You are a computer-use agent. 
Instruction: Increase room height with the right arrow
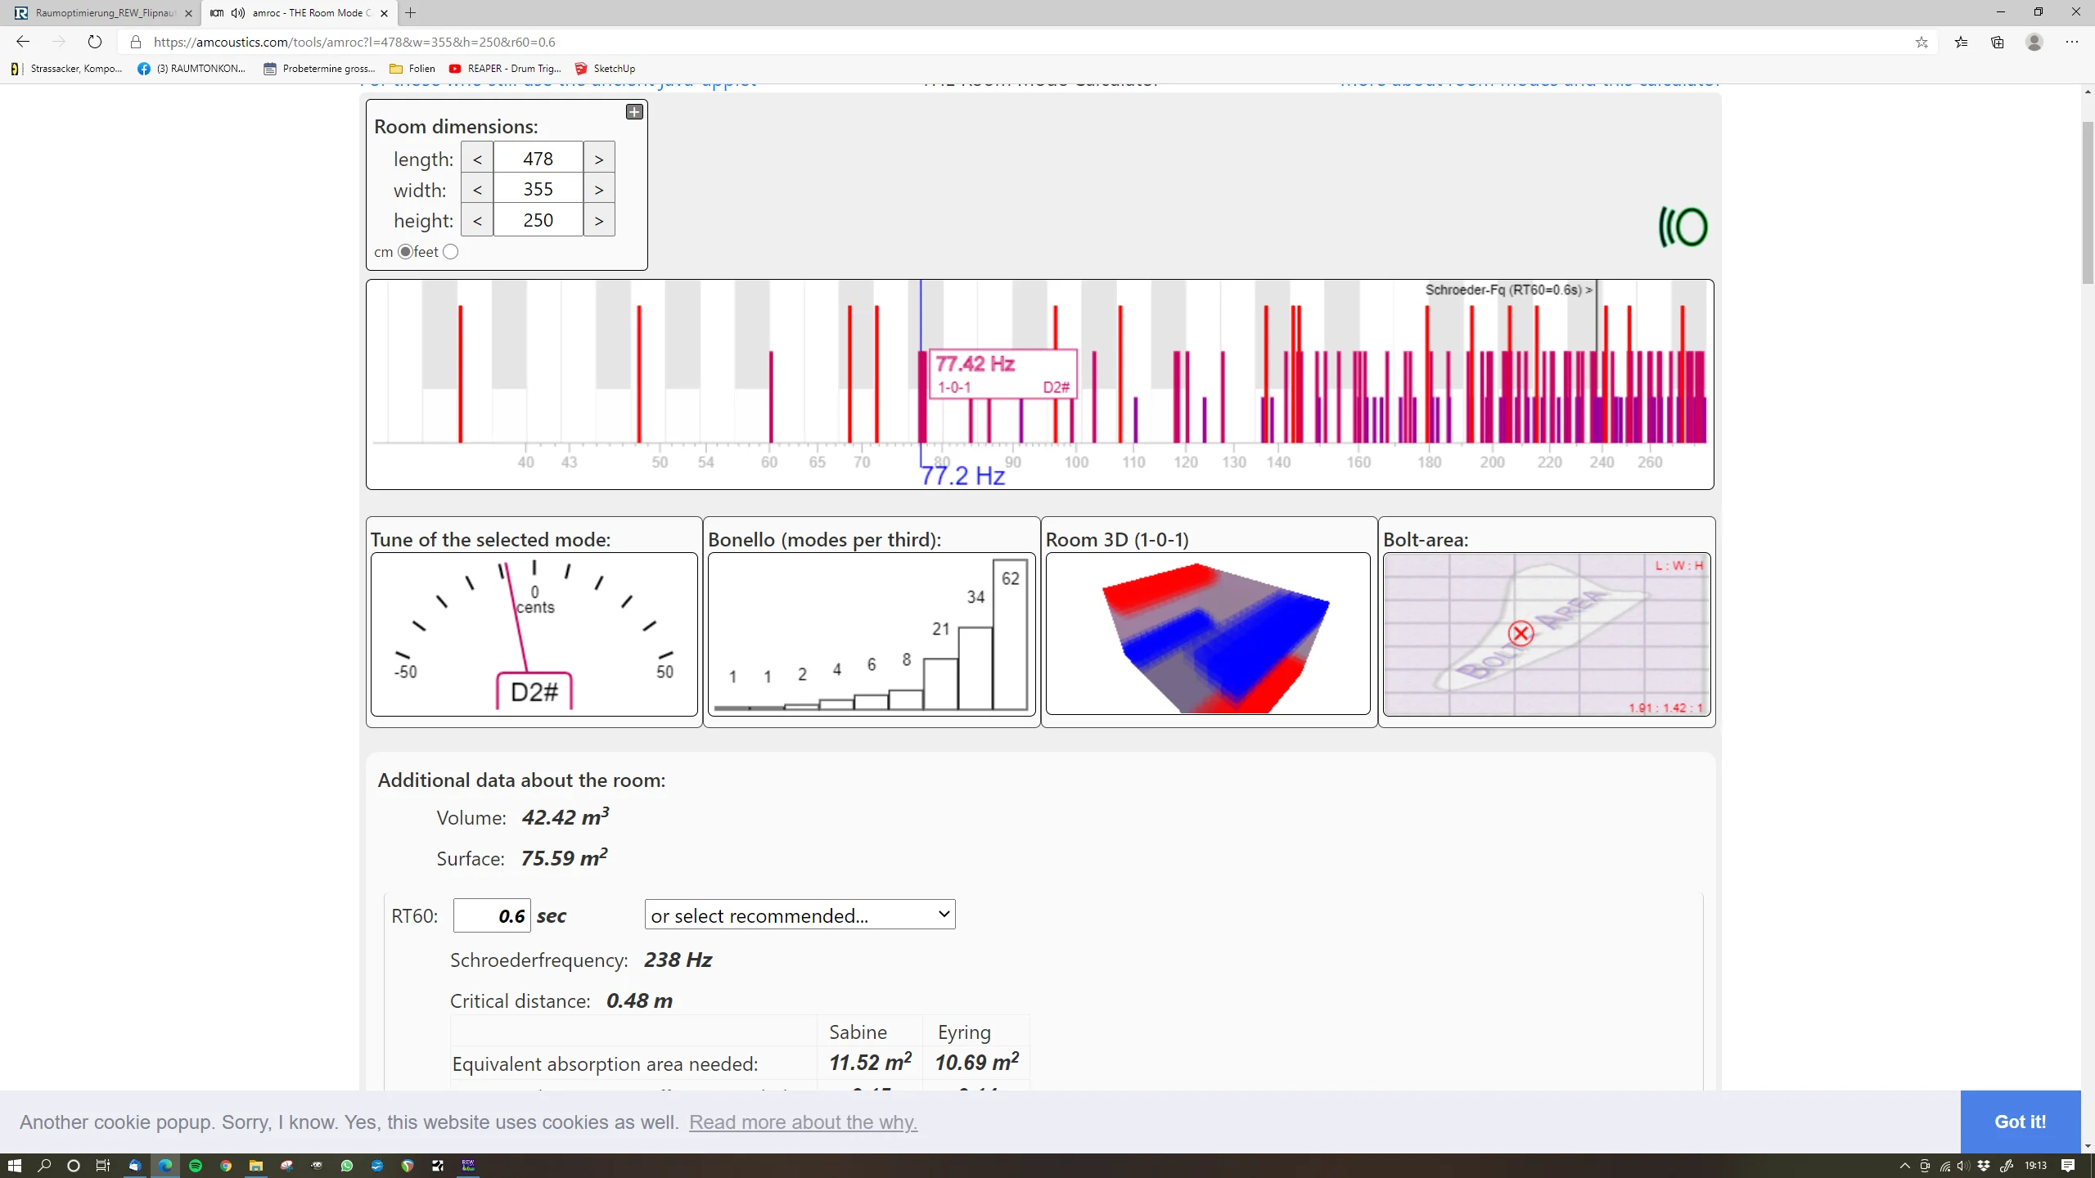click(599, 221)
